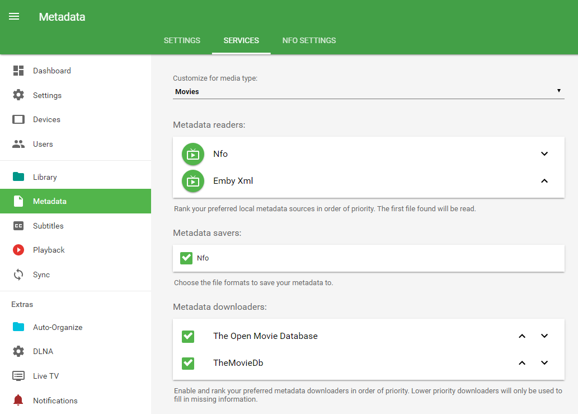Click the Sync arrows icon
Viewport: 578px width, 414px height.
[x=18, y=275]
